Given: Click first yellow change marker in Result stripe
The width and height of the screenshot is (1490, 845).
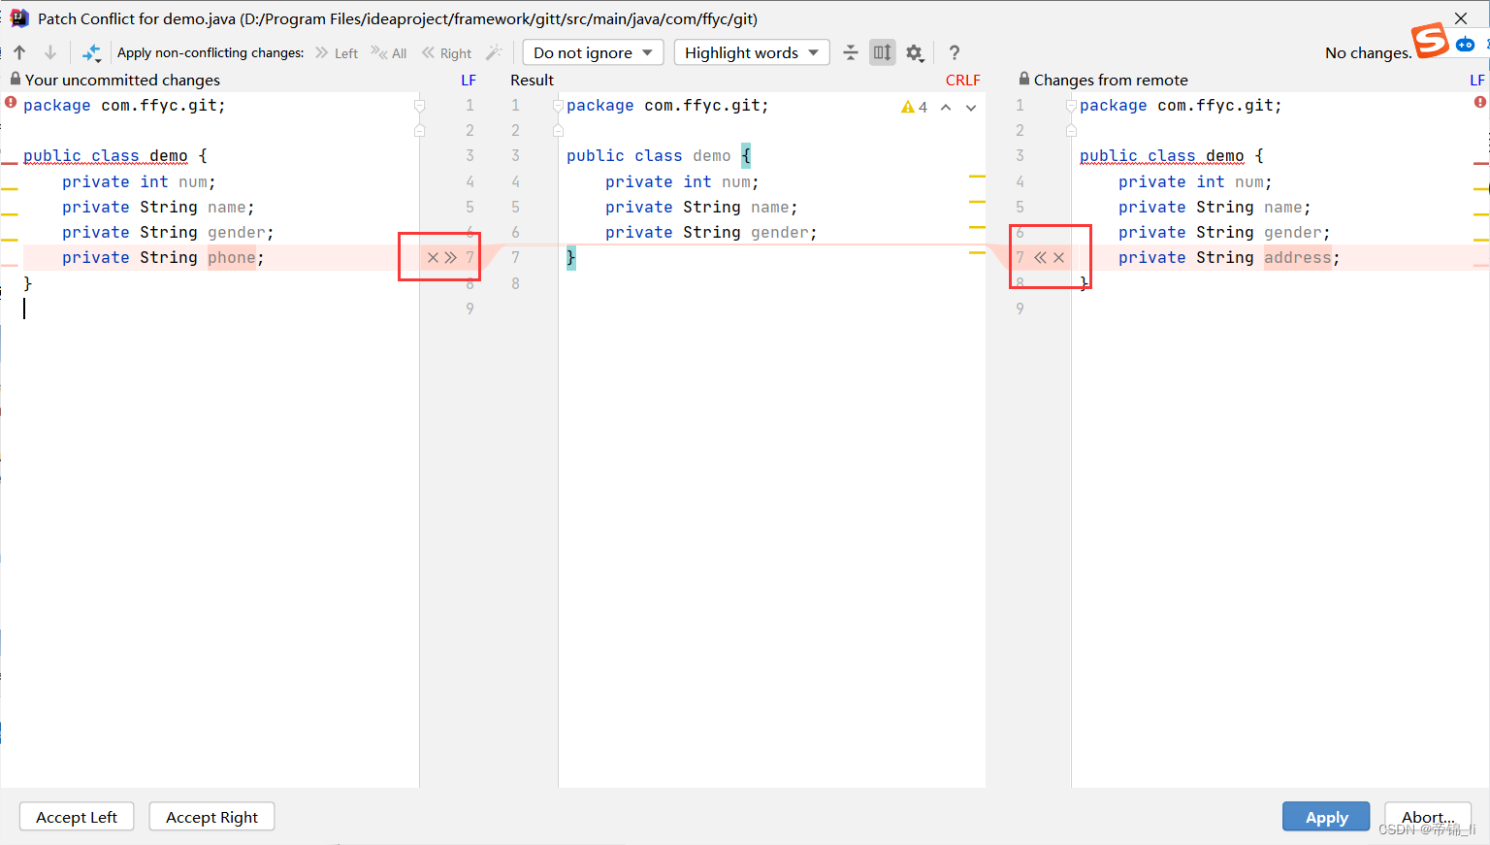Looking at the screenshot, I should click(977, 177).
